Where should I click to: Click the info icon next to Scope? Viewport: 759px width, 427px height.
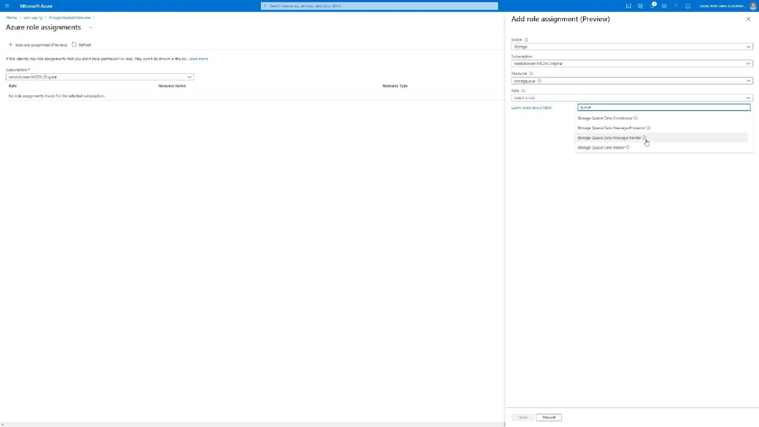526,40
